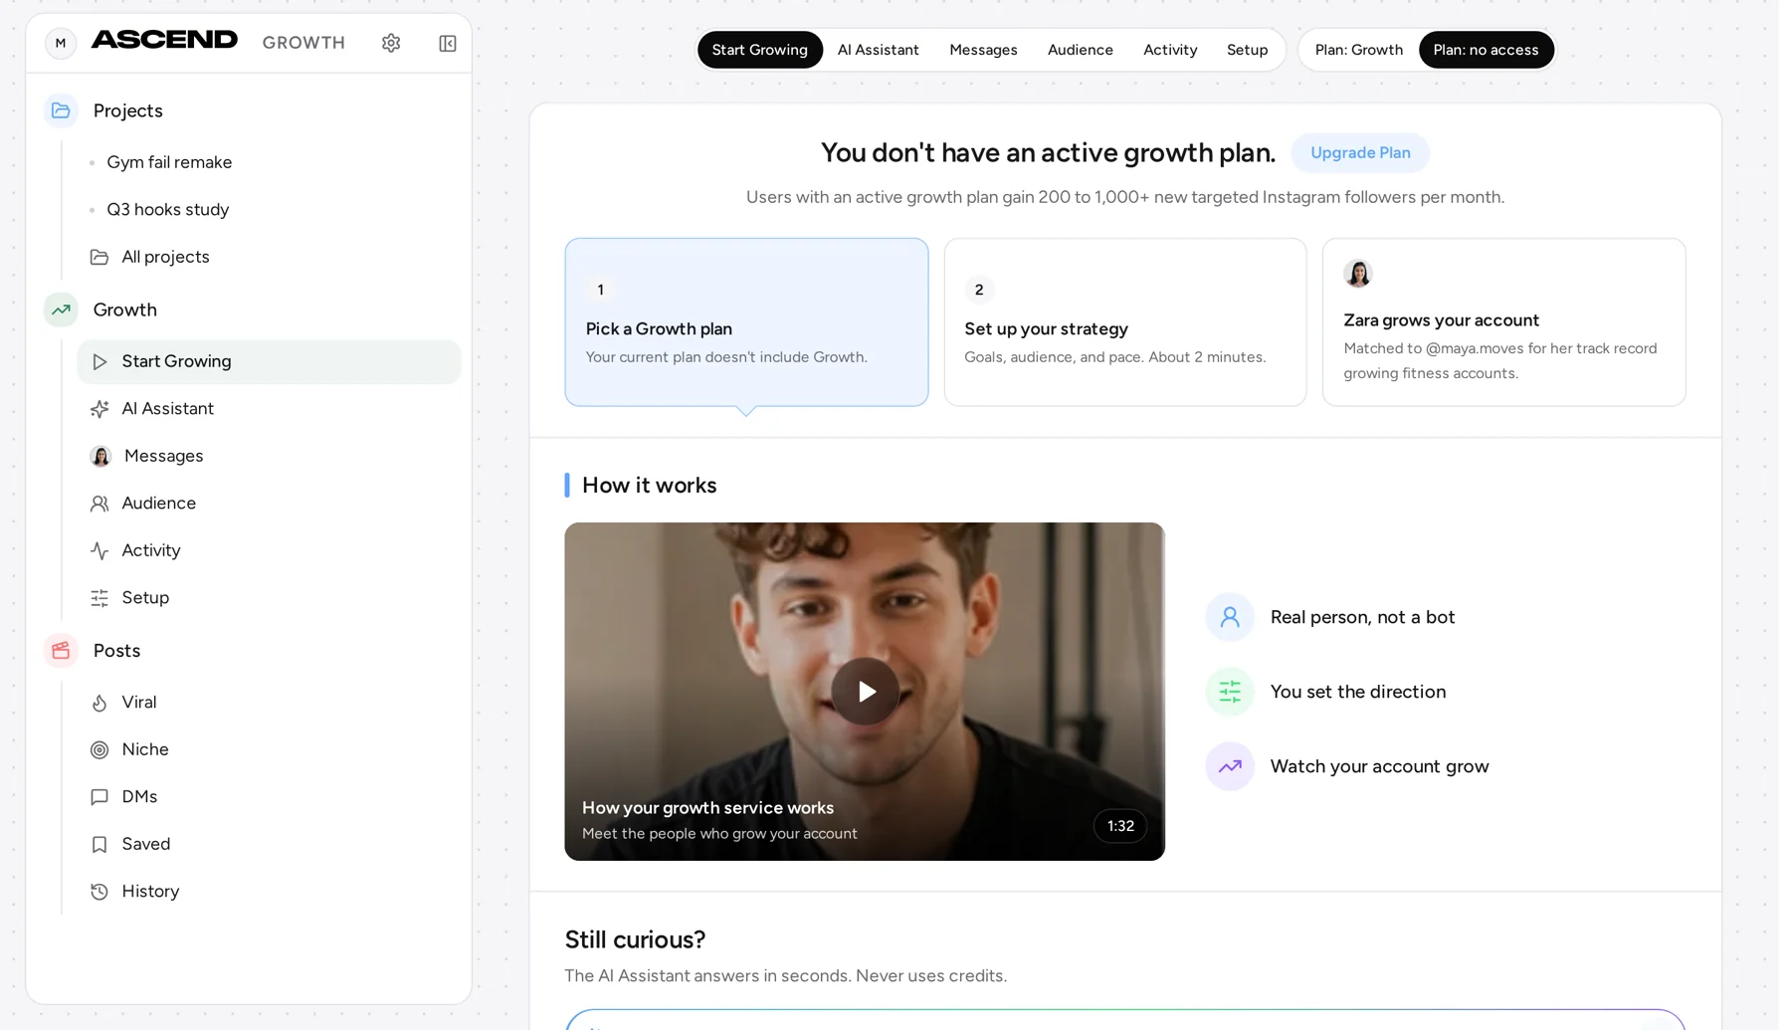
Task: Click the Projects folder icon
Action: click(x=61, y=110)
